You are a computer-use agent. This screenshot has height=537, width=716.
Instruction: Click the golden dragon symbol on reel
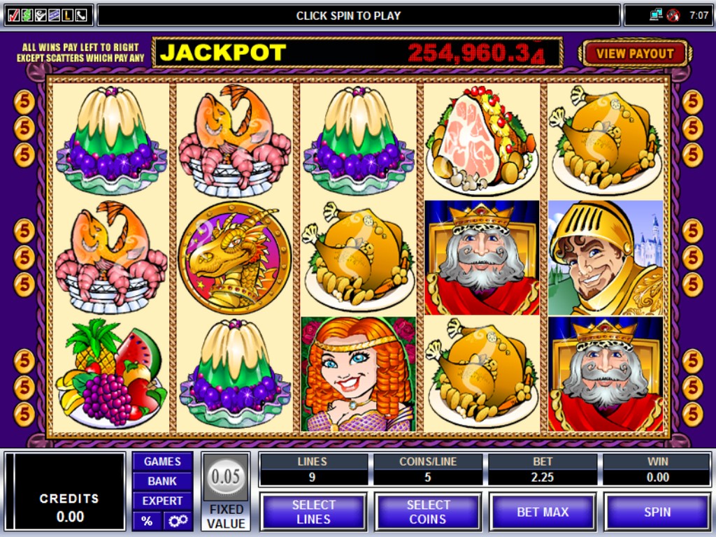tap(235, 257)
